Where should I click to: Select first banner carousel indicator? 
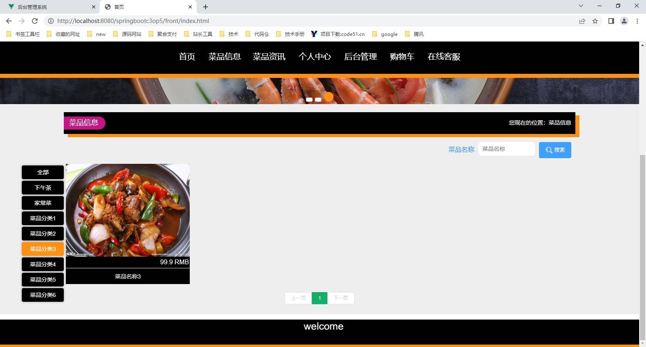(x=309, y=100)
